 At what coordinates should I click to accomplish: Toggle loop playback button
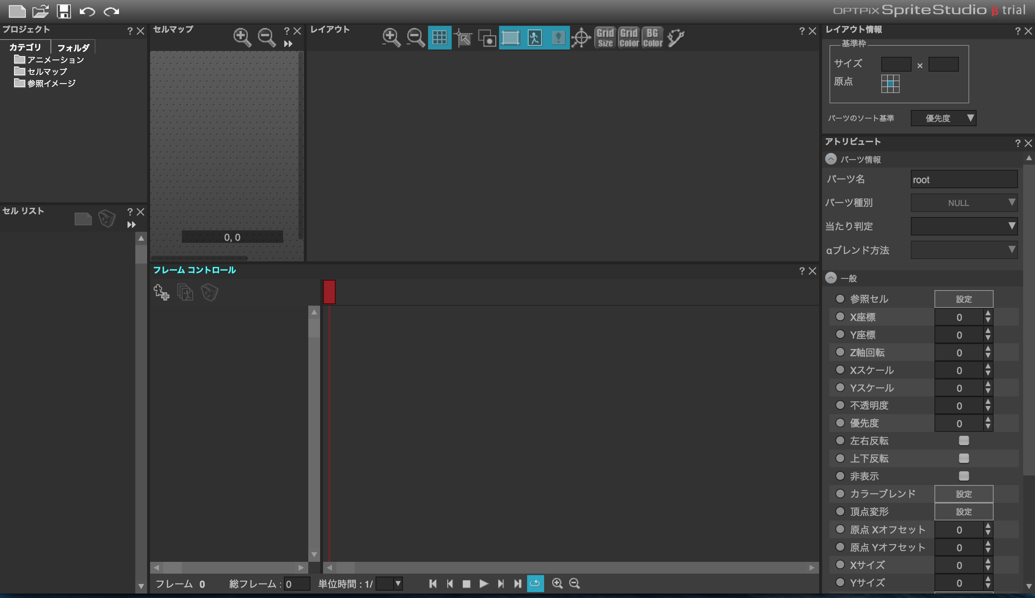535,584
